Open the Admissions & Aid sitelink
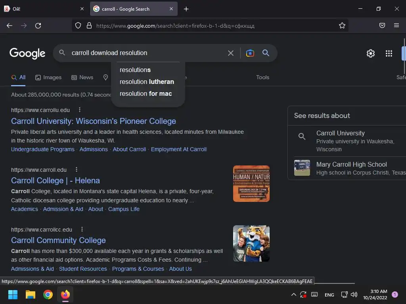 (33, 269)
